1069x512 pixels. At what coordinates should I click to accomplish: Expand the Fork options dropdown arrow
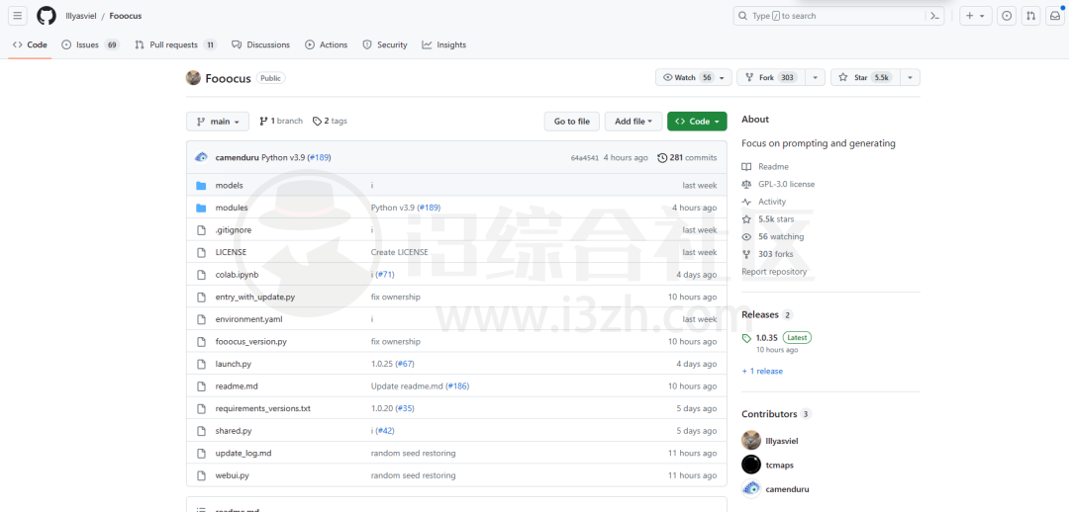point(816,78)
